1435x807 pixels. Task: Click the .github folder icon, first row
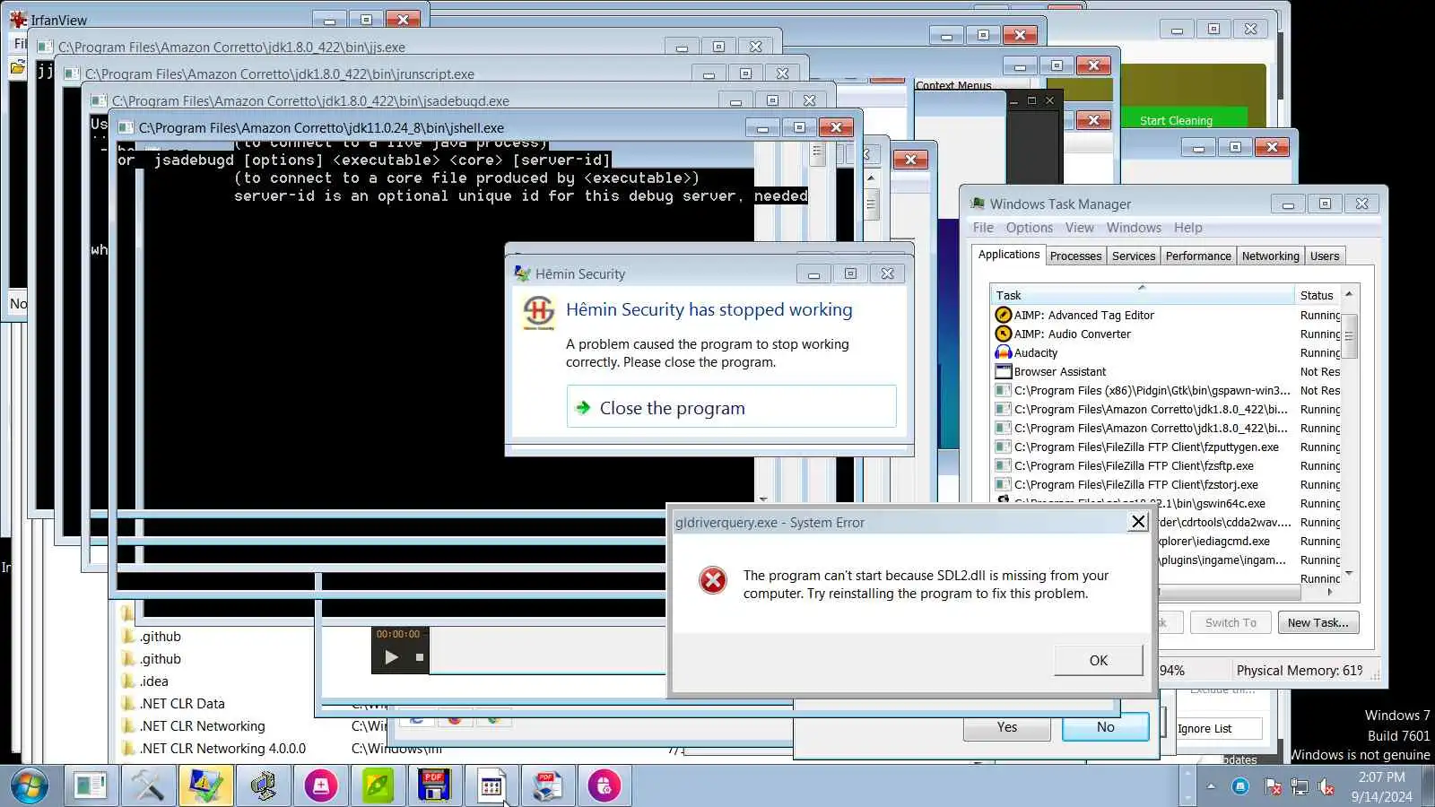click(129, 636)
